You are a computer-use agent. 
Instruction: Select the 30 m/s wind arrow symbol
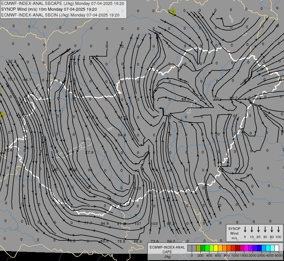(x=265, y=229)
